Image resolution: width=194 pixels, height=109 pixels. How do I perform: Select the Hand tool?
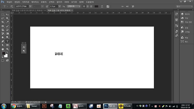tap(3, 49)
